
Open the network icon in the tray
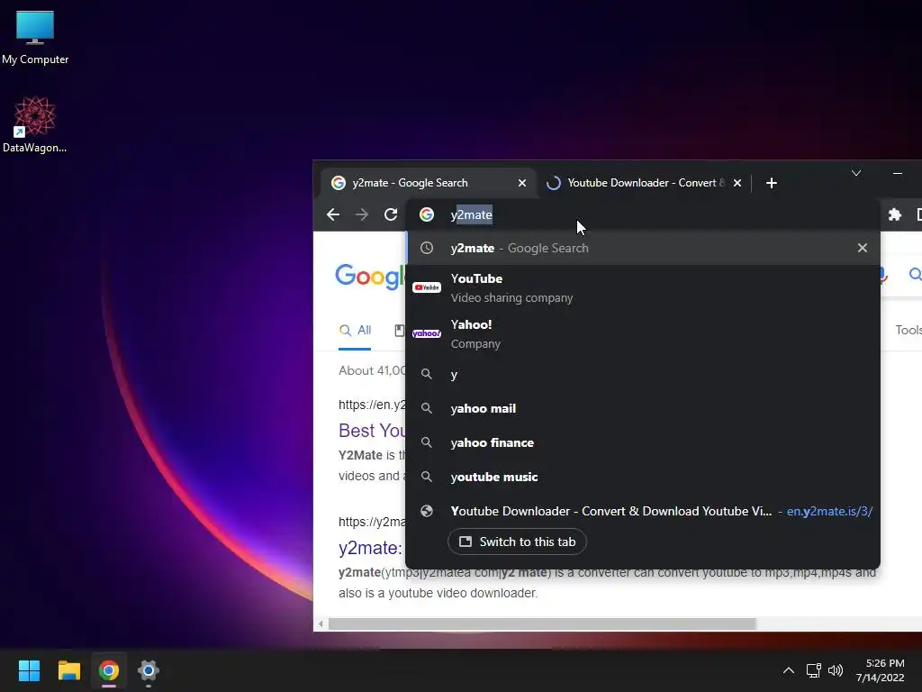pos(813,670)
